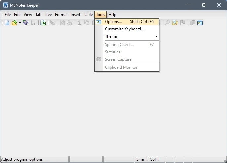Click the grayed-out floppy disk Save icon
227x163 pixels.
[x=33, y=23]
